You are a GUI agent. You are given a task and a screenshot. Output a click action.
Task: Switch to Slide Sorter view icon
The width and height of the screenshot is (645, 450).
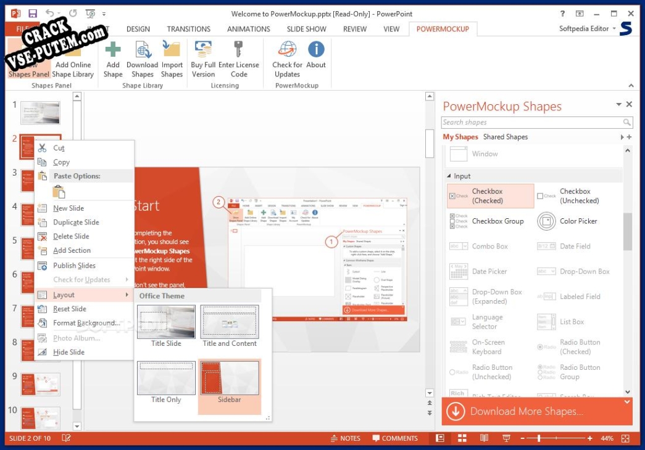coord(462,438)
